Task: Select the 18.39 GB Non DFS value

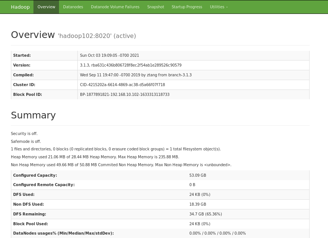Action: [198, 204]
